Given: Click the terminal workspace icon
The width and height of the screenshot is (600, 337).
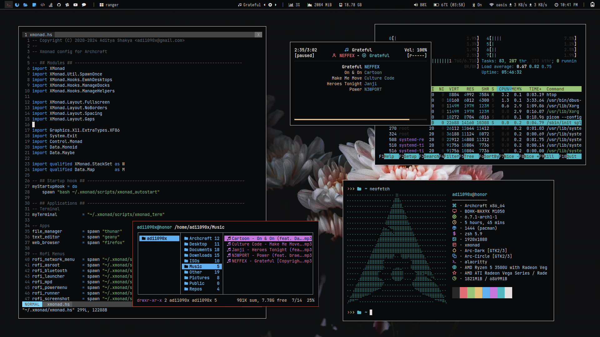Looking at the screenshot, I should [8, 5].
